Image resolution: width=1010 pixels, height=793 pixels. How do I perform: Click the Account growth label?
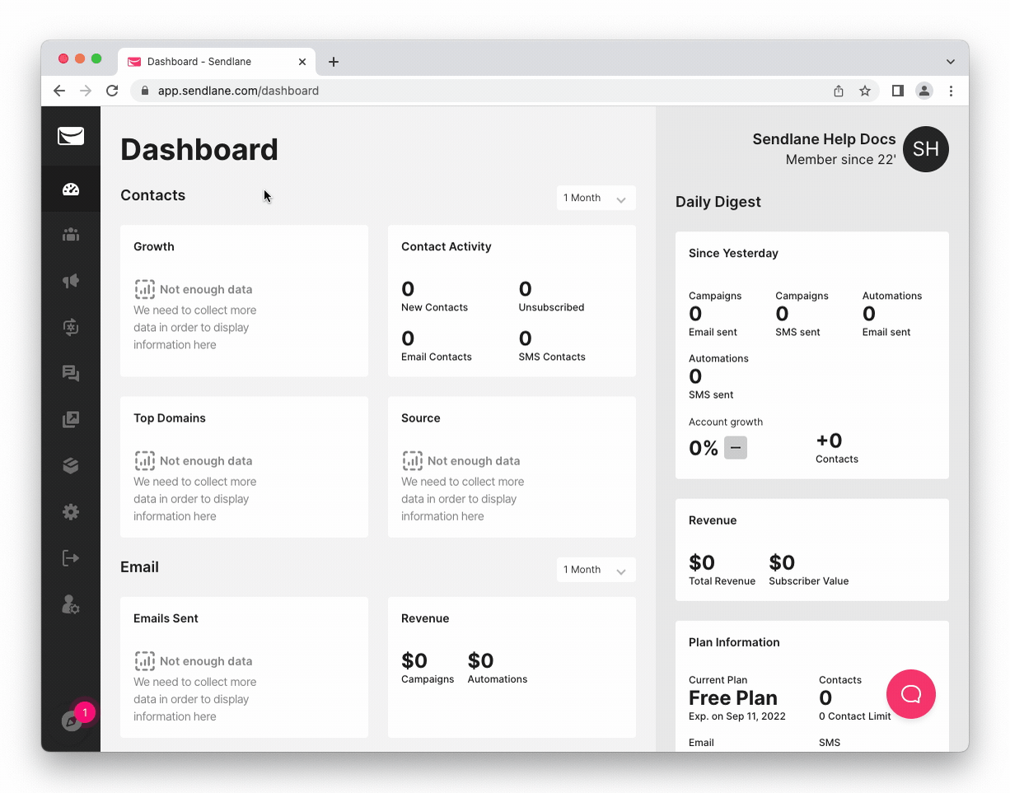726,422
